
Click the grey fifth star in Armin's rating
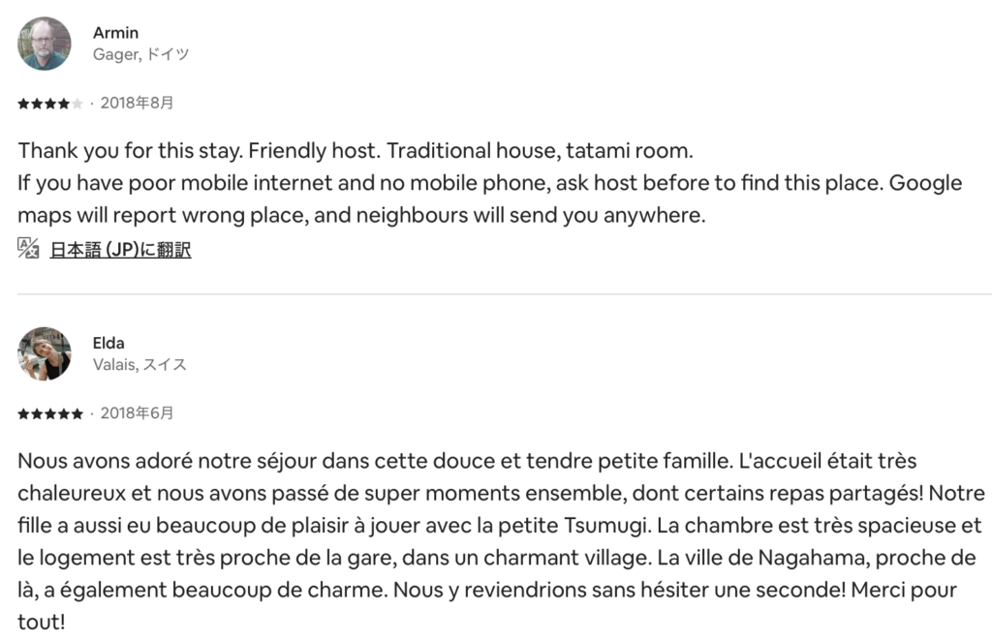pyautogui.click(x=77, y=104)
